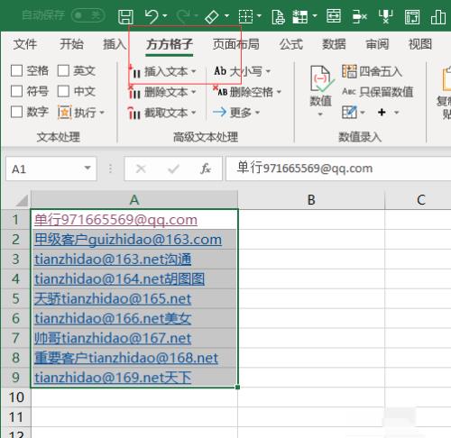Click the print preview page icon
451x438 pixels.
point(278,16)
